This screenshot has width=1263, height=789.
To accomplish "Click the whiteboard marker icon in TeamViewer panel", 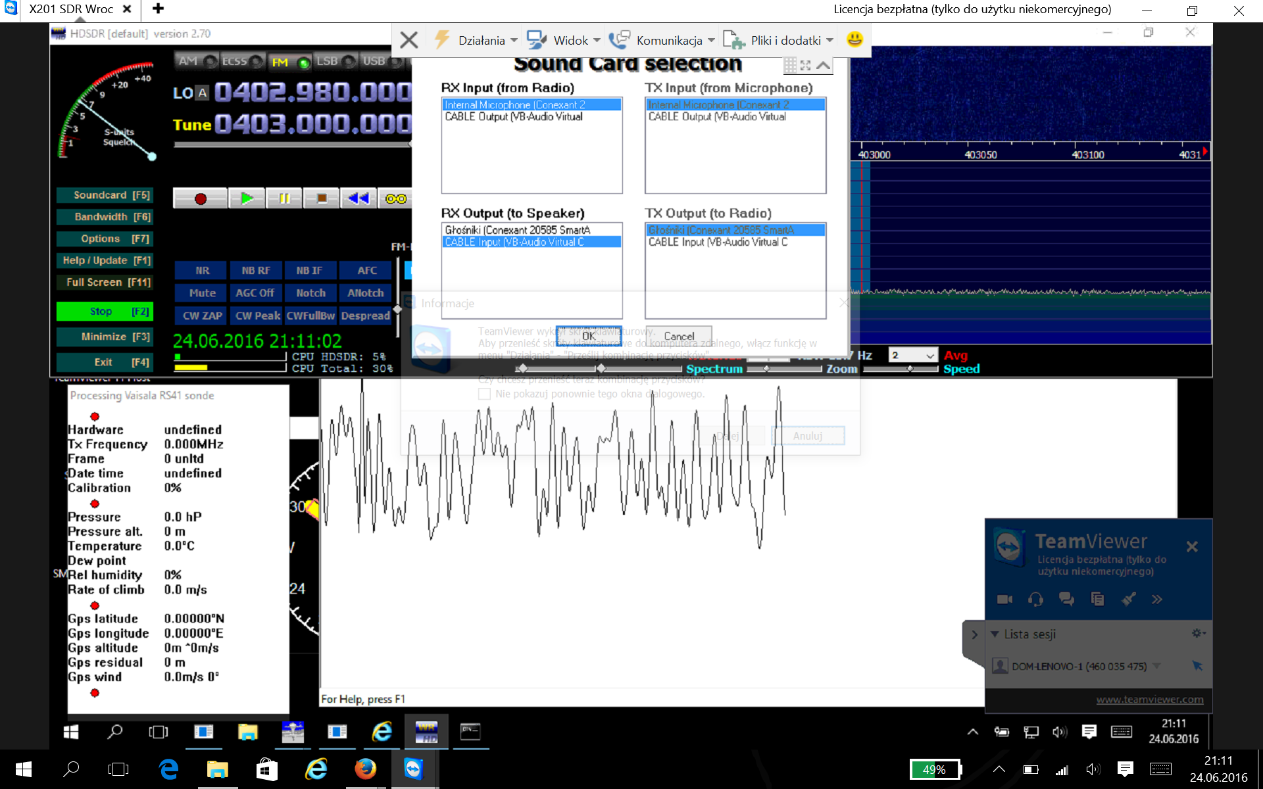I will (1128, 599).
